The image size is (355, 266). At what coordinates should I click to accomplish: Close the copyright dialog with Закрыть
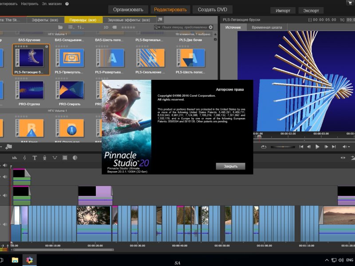230,166
